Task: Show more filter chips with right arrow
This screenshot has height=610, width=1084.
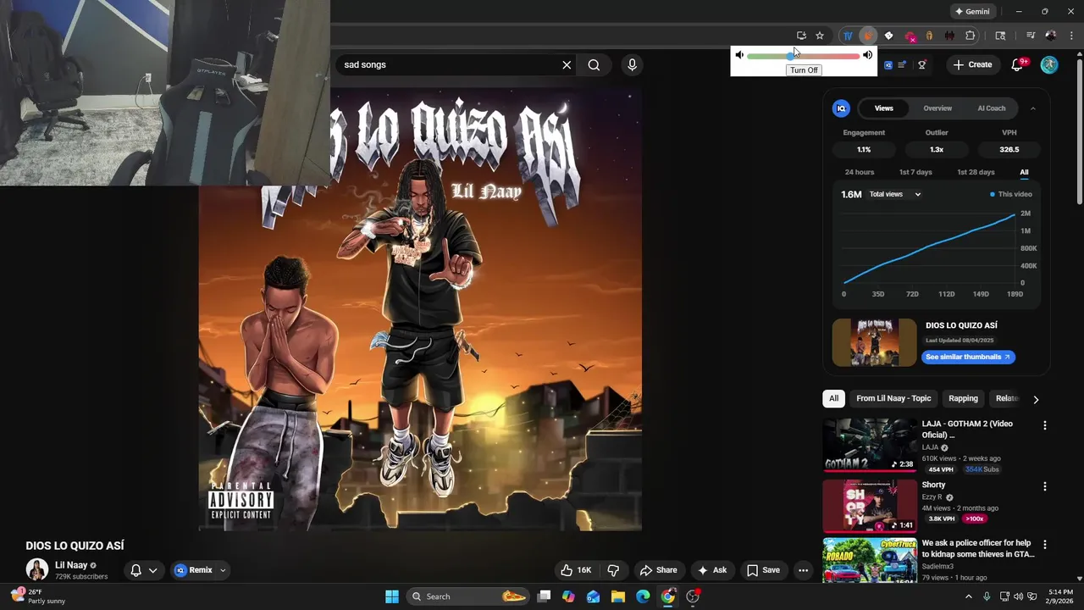Action: tap(1035, 399)
